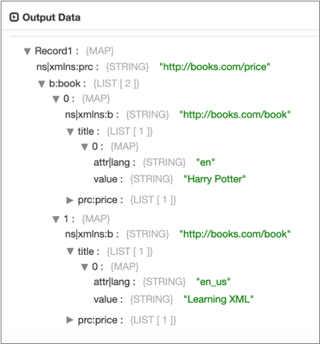Click the Output Data play icon
The width and height of the screenshot is (320, 344).
click(x=14, y=18)
